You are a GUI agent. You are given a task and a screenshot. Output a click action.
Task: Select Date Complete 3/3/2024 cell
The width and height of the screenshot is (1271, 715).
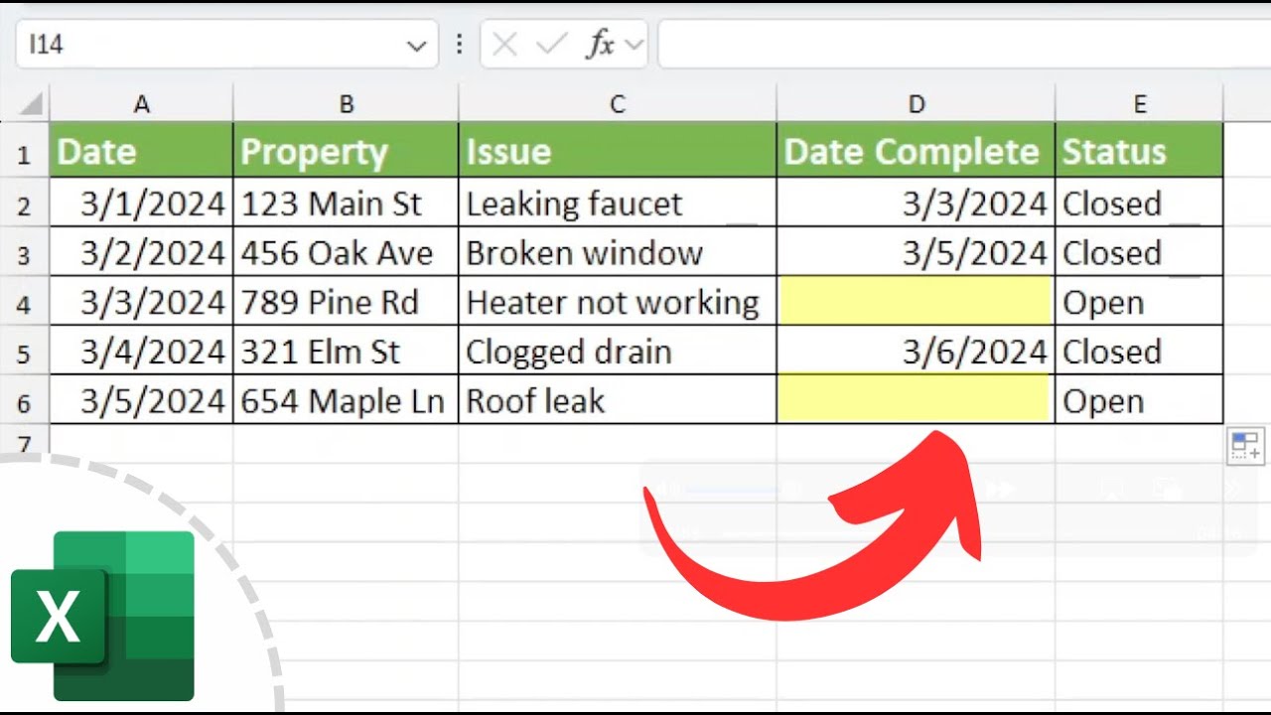[916, 204]
